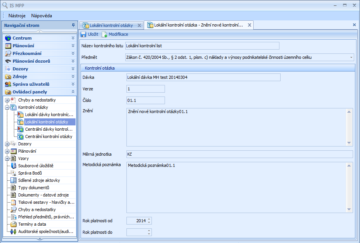Expand the Dozory panel chevron
Screen dimensions: 360x243
[x=73, y=69]
